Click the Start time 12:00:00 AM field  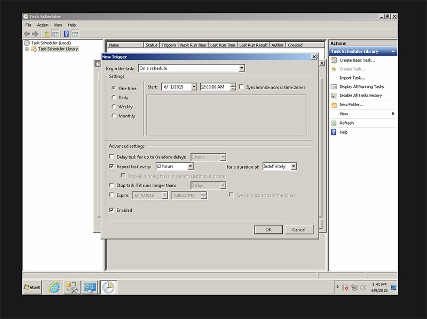[x=215, y=87]
